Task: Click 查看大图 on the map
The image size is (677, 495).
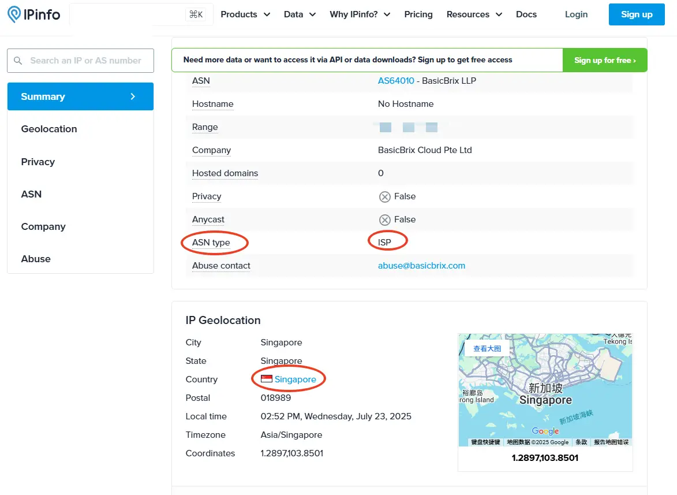Action: (x=487, y=348)
